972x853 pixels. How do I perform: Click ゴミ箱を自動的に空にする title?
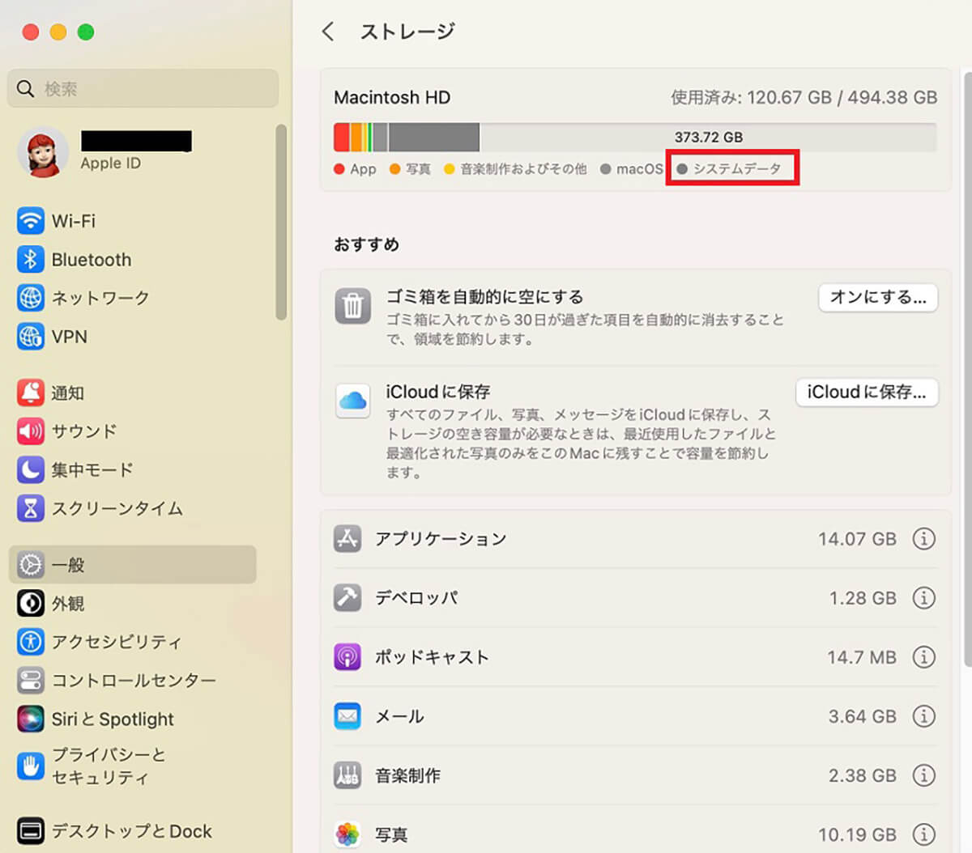[484, 297]
